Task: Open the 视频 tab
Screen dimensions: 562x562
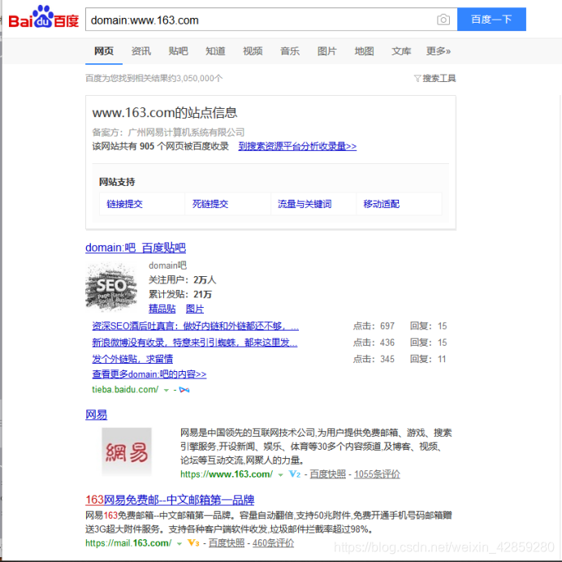Action: (253, 51)
